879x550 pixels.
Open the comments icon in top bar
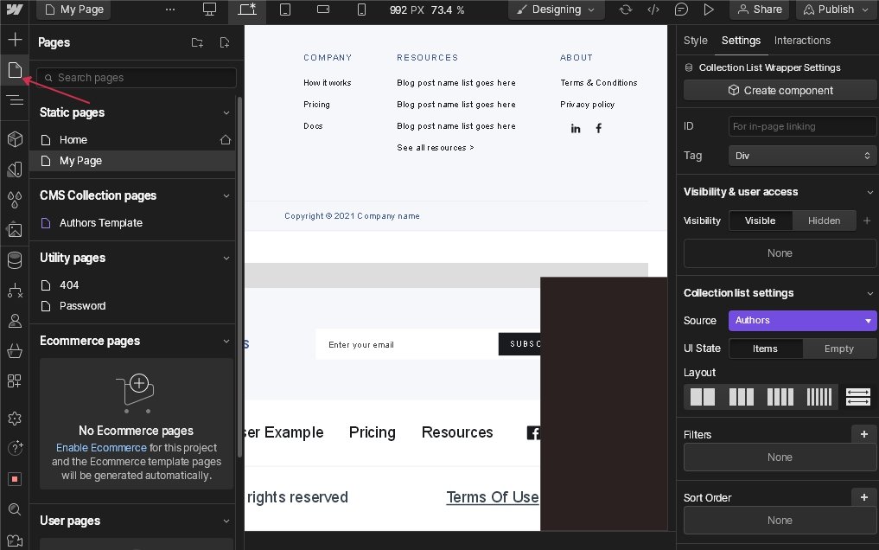pyautogui.click(x=681, y=10)
